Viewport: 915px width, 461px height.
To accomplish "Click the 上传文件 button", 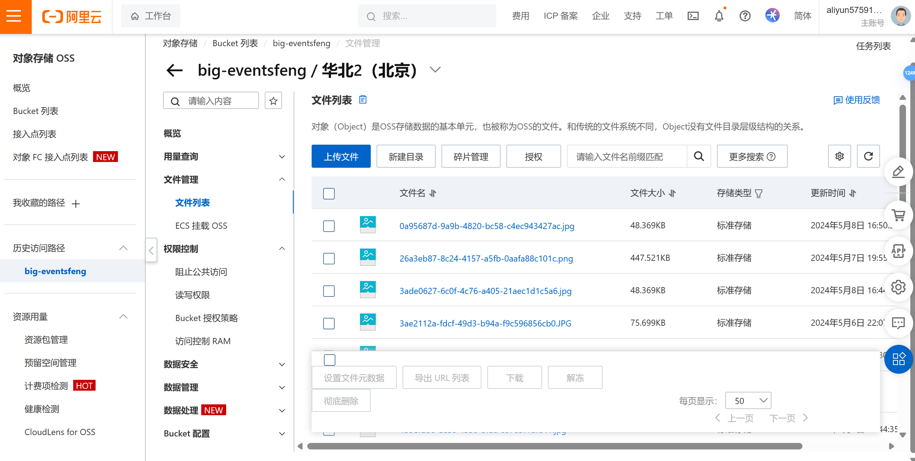I will pyautogui.click(x=341, y=156).
